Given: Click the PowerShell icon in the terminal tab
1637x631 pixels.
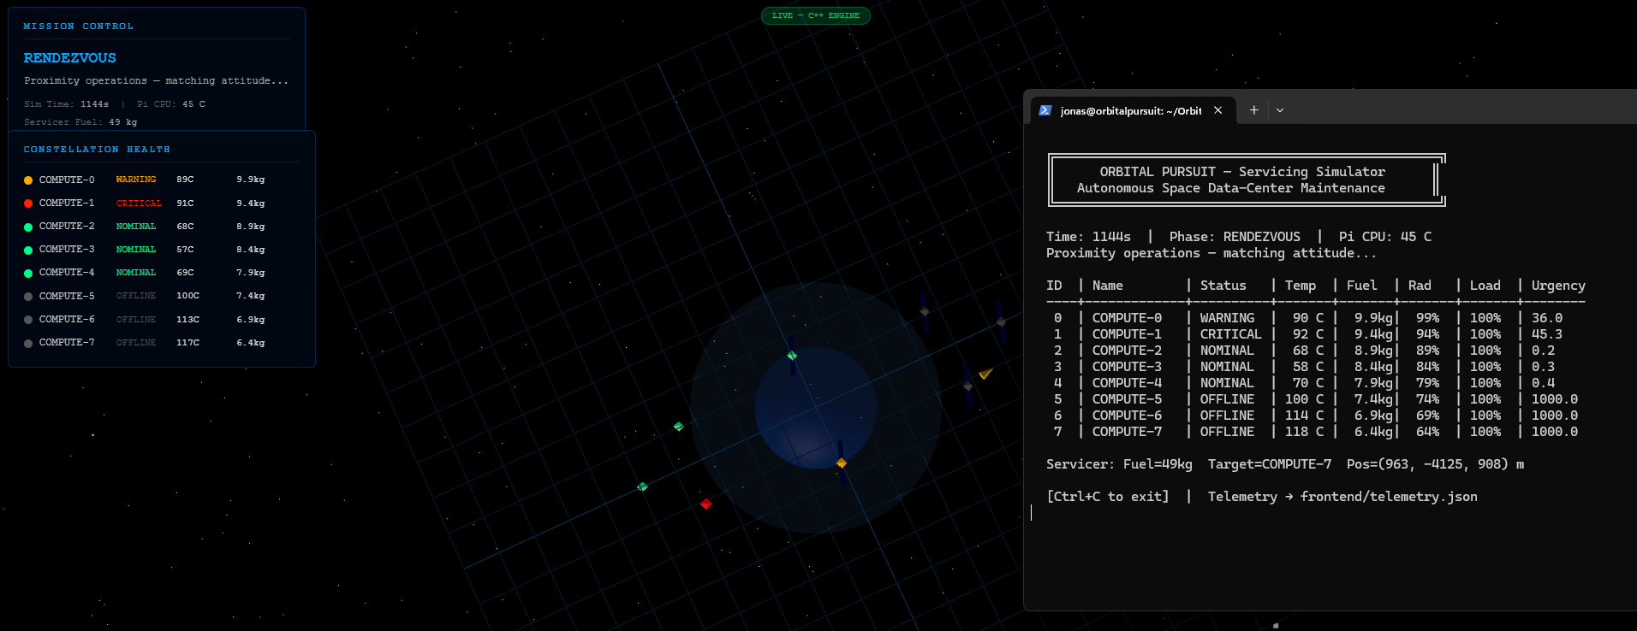Looking at the screenshot, I should [1045, 110].
